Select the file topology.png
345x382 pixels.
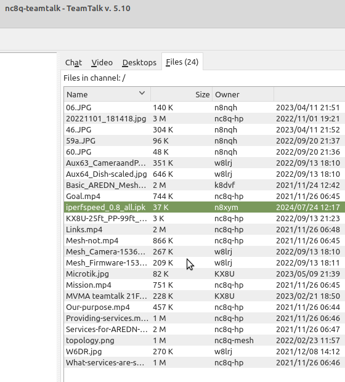pos(205,340)
